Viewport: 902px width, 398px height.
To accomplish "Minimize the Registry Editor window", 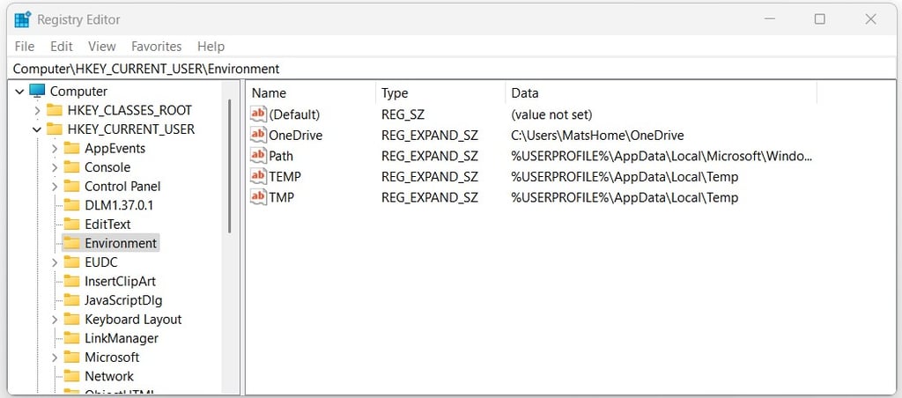I will pyautogui.click(x=770, y=19).
